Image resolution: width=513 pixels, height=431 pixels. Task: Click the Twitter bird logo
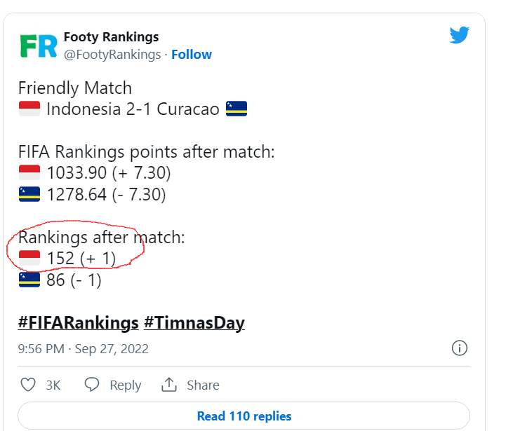[459, 35]
